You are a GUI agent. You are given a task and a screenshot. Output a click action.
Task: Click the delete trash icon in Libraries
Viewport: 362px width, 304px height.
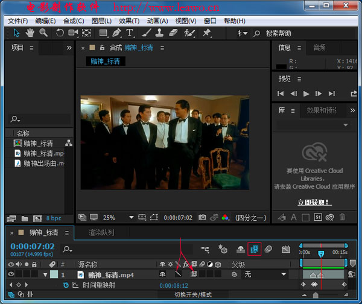point(342,217)
